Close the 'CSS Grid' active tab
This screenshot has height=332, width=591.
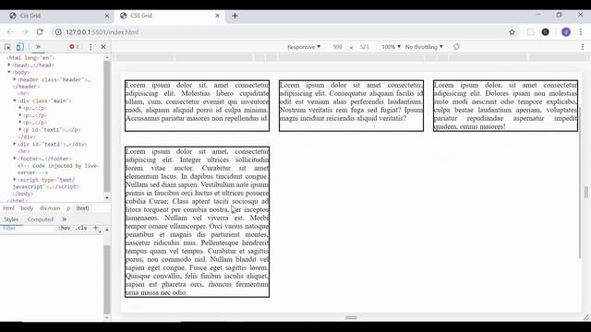click(218, 16)
